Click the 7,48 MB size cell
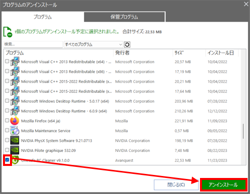The image size is (250, 194). (181, 150)
